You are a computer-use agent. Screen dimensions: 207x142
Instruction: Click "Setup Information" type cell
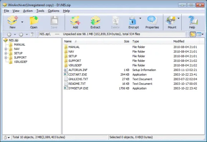[144, 70]
